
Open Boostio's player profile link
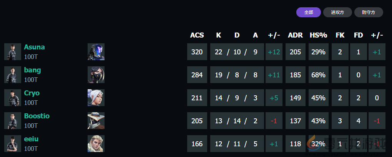coord(37,116)
